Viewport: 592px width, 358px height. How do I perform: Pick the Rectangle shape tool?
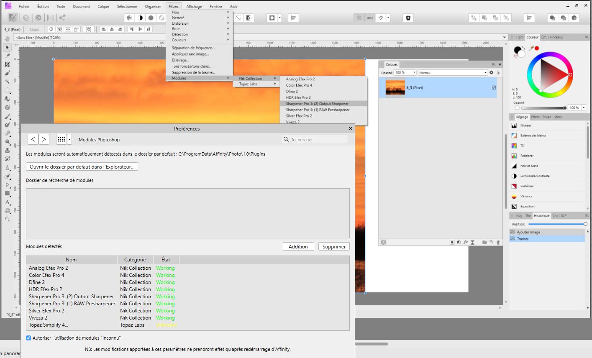pyautogui.click(x=7, y=194)
